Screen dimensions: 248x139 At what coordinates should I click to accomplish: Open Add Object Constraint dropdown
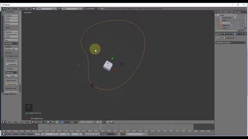click(x=231, y=42)
